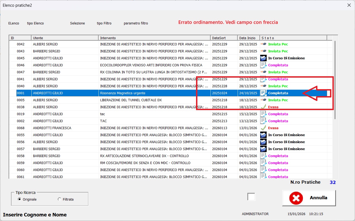Tick the empty checkbox beside Annulla

(251, 197)
